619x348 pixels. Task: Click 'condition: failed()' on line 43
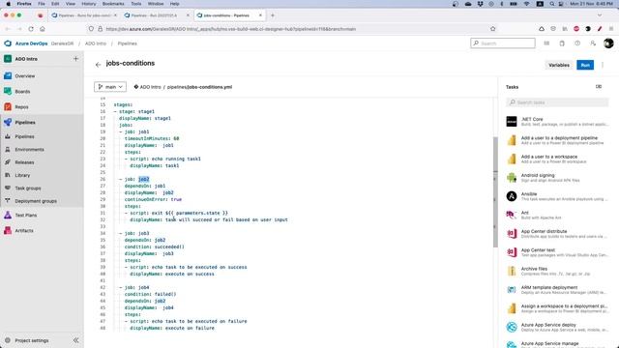(x=151, y=294)
